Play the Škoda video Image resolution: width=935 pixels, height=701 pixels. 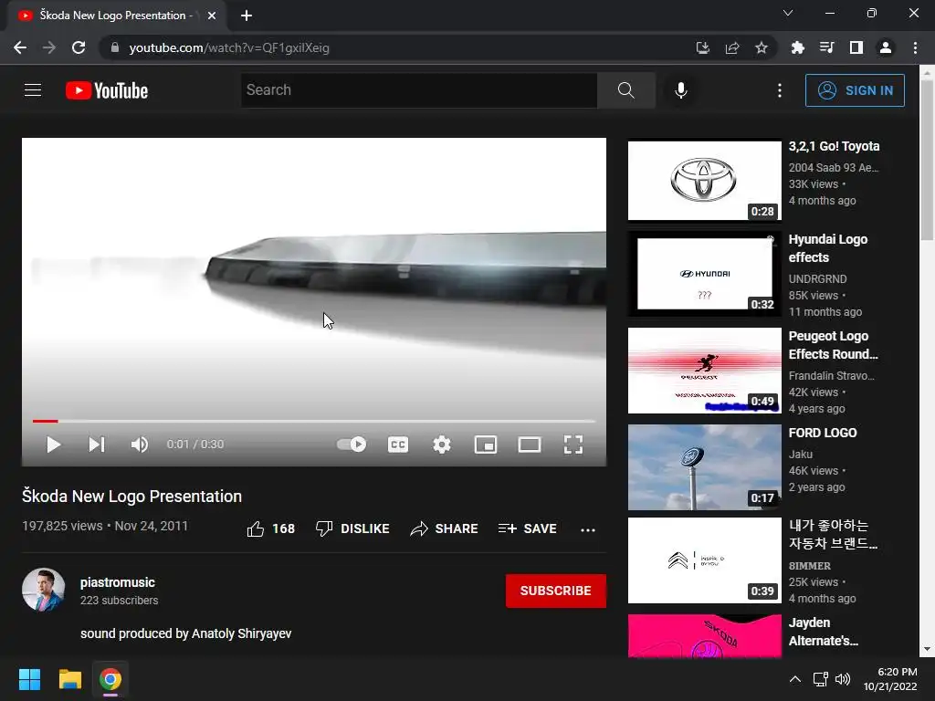53,445
